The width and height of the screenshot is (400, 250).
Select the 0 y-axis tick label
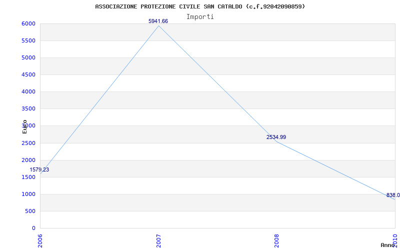pos(33,228)
